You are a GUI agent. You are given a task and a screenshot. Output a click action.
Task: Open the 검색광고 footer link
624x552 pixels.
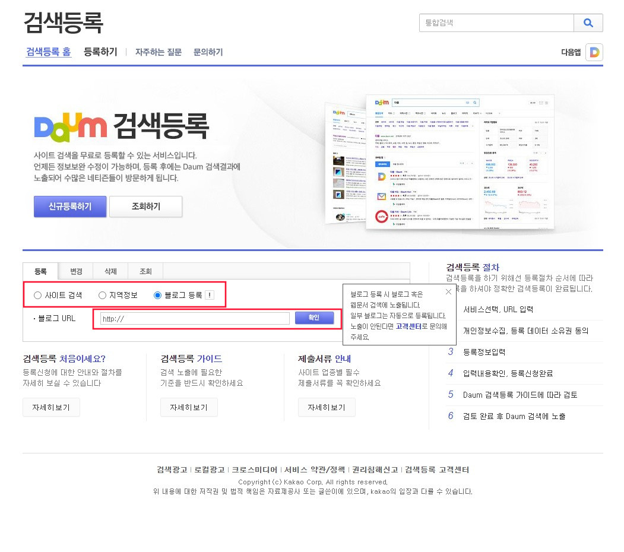[172, 469]
